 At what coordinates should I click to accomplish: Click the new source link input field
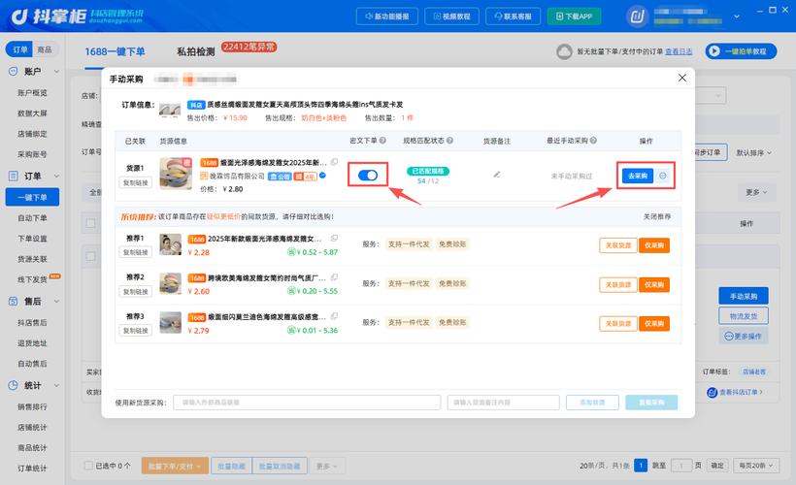pyautogui.click(x=307, y=403)
